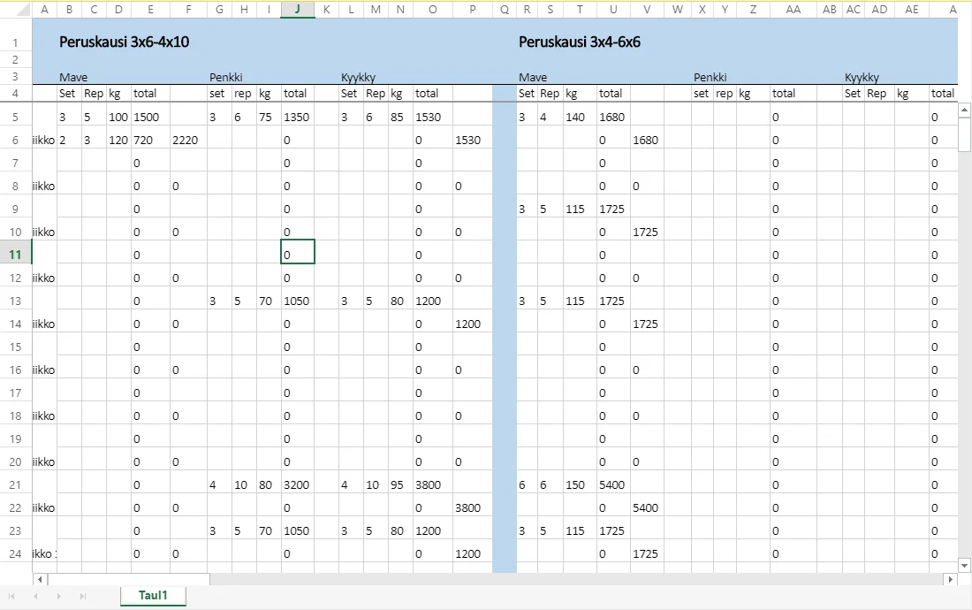Select the 'Peruskausi 3x4-6x6' title cell
Viewport: 972px width, 610px height.
pyautogui.click(x=579, y=42)
